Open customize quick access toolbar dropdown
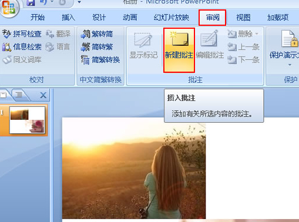This screenshot has height=222, width=299. pyautogui.click(x=79, y=2)
